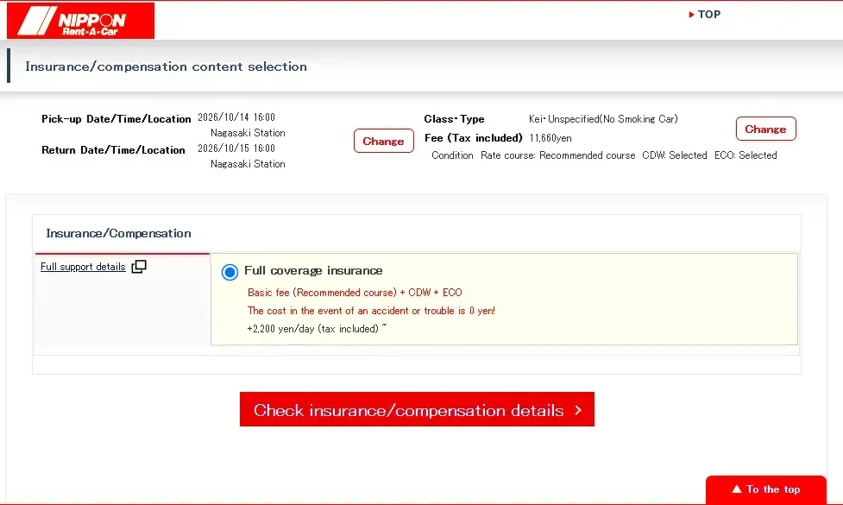Viewport: 843px width, 505px height.
Task: Click the return date 2026/10/15 16:00
Action: [236, 148]
